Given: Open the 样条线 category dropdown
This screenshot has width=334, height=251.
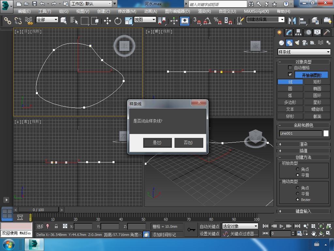Looking at the screenshot, I should [x=304, y=52].
